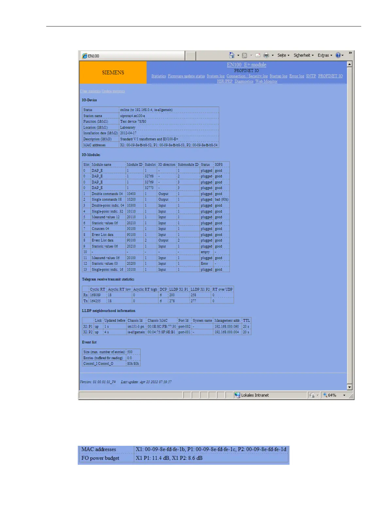
Task: Click the 'Counters 04' module row
Action: 156,229
